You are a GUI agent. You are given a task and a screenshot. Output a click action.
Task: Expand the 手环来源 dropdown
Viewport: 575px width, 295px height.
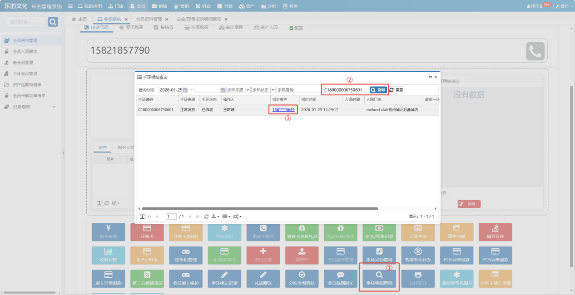coord(248,90)
